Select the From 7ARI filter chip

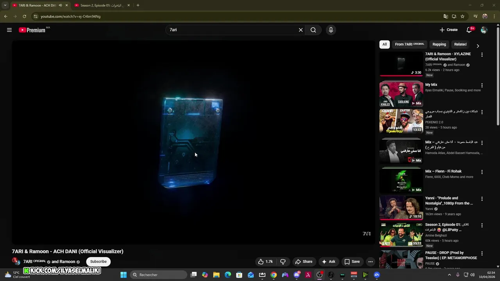(409, 44)
